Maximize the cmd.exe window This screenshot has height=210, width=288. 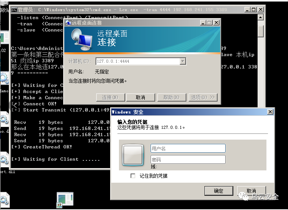(254, 10)
